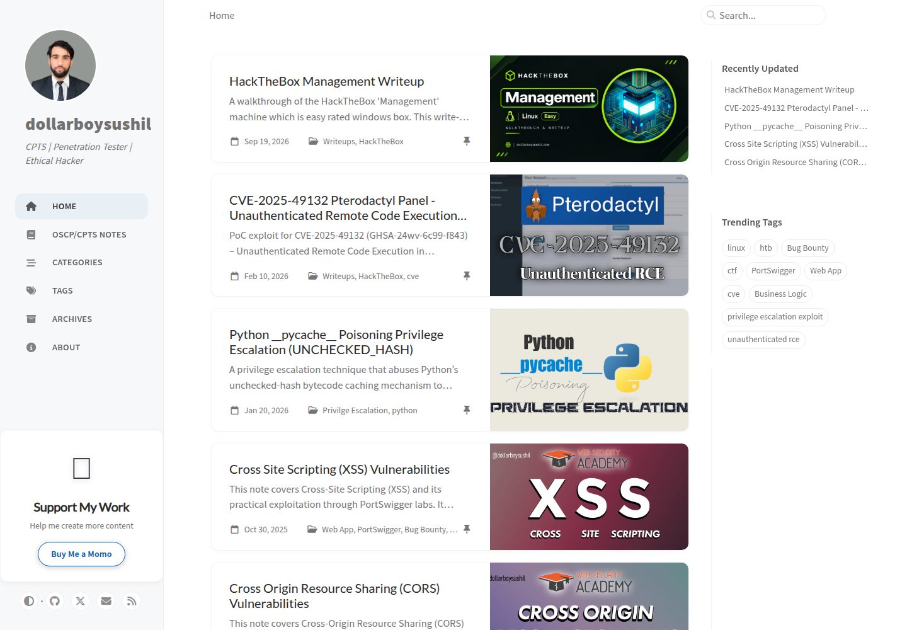Open the CATEGORIES menu item
This screenshot has width=907, height=630.
[81, 263]
